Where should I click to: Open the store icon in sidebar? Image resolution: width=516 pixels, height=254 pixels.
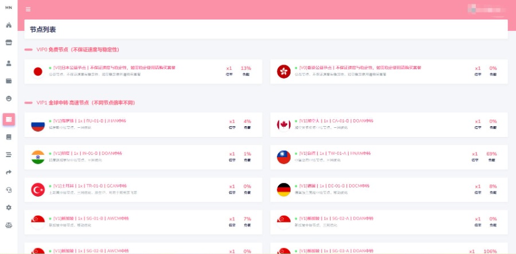[x=9, y=42]
